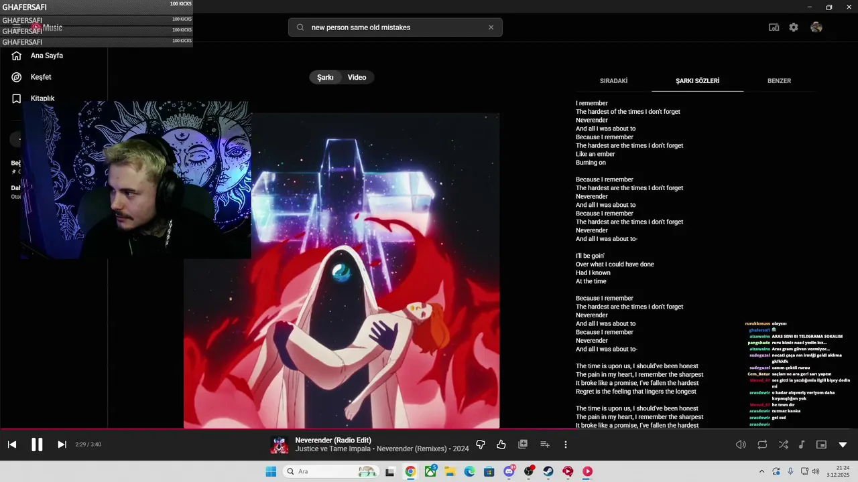Open File Explorer from the taskbar
858x482 pixels.
450,471
